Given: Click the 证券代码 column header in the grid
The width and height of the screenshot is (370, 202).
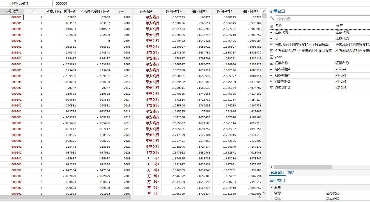Looking at the screenshot, I should pos(12,11).
